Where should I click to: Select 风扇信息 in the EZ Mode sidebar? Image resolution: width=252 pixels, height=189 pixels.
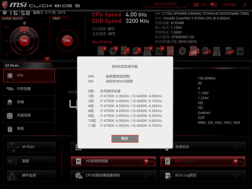pyautogui.click(x=29, y=115)
